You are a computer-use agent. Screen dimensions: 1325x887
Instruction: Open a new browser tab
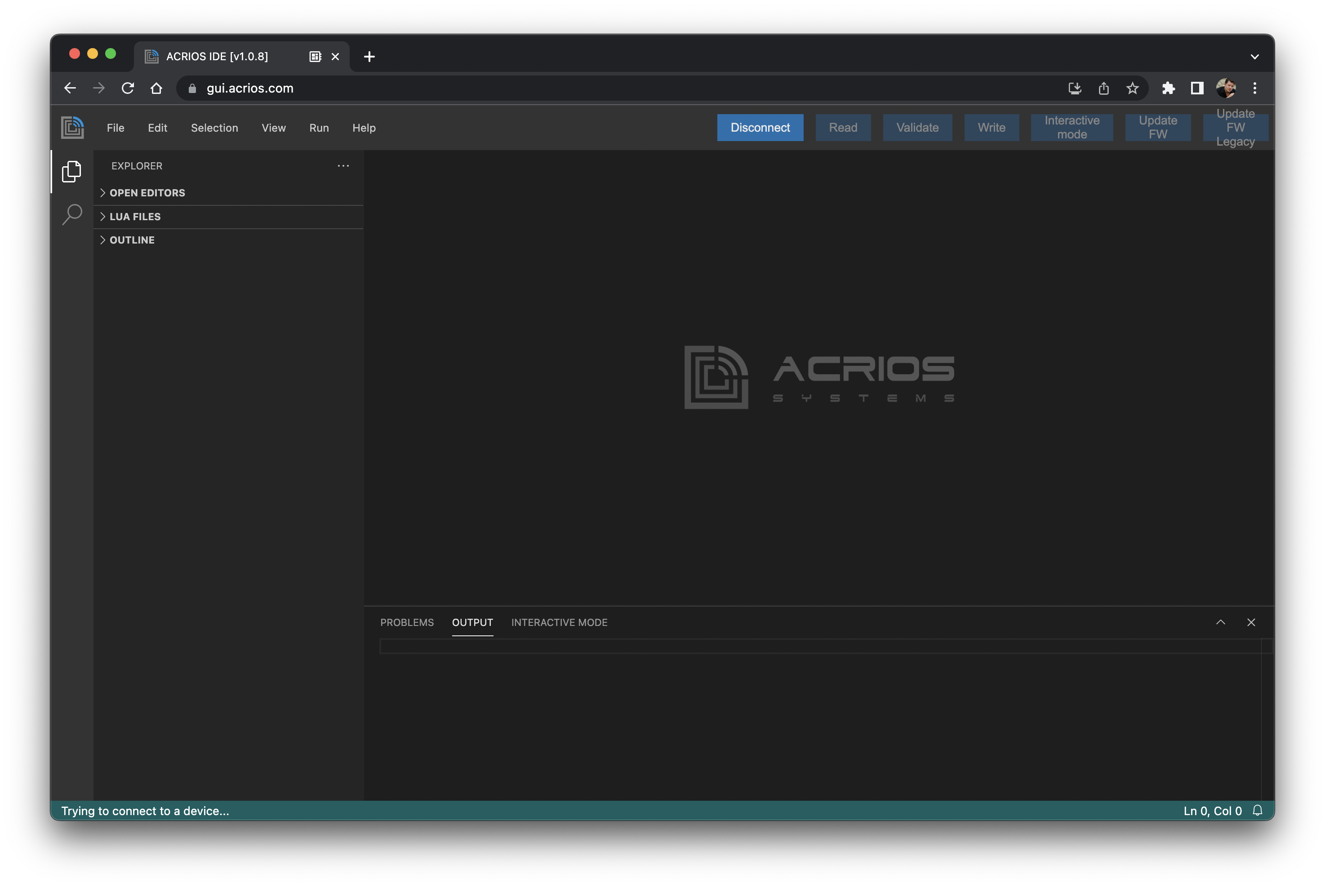pos(369,57)
